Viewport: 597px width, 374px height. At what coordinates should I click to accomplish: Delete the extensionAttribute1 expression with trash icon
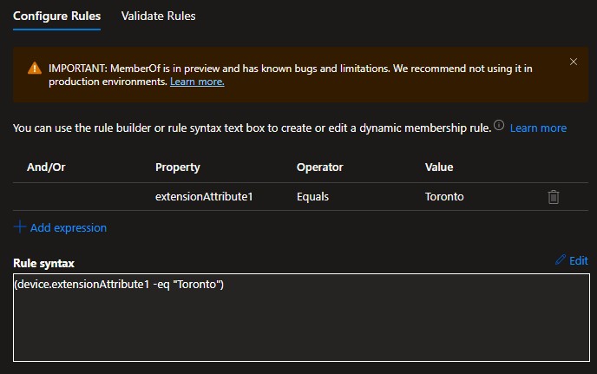click(554, 197)
